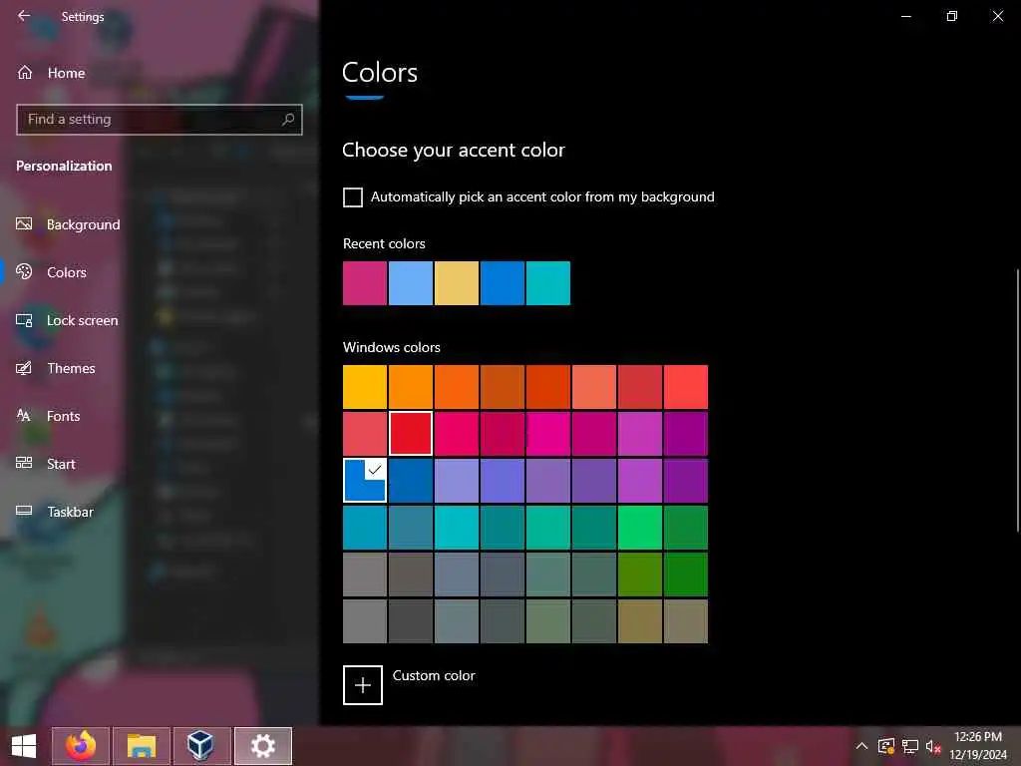Image resolution: width=1021 pixels, height=766 pixels.
Task: Open Background personalization settings
Action: click(69, 224)
